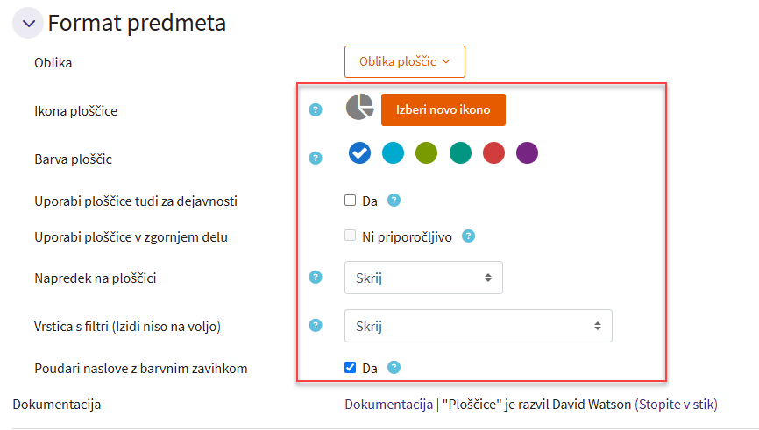Choose the purple tile color swatch
The image size is (759, 430).
pyautogui.click(x=527, y=153)
